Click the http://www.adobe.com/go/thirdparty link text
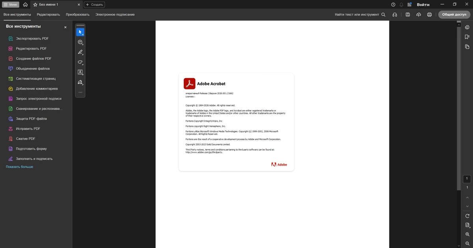The height and width of the screenshot is (248, 473). pos(204,152)
